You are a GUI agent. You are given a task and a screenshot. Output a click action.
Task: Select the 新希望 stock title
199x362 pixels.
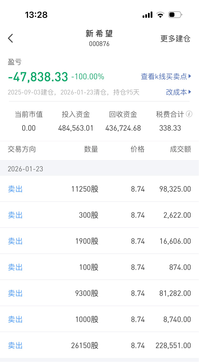(x=99, y=33)
